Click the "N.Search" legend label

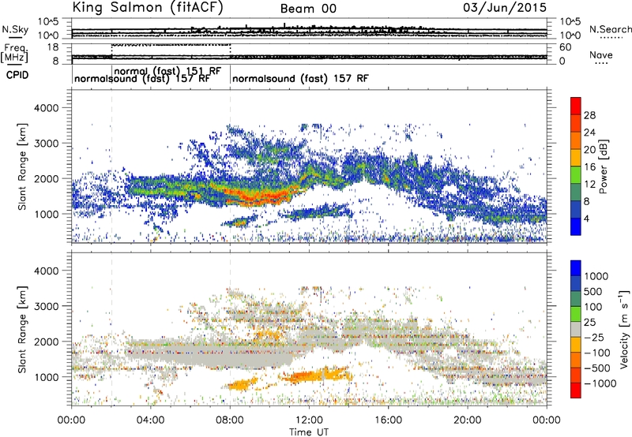click(610, 29)
